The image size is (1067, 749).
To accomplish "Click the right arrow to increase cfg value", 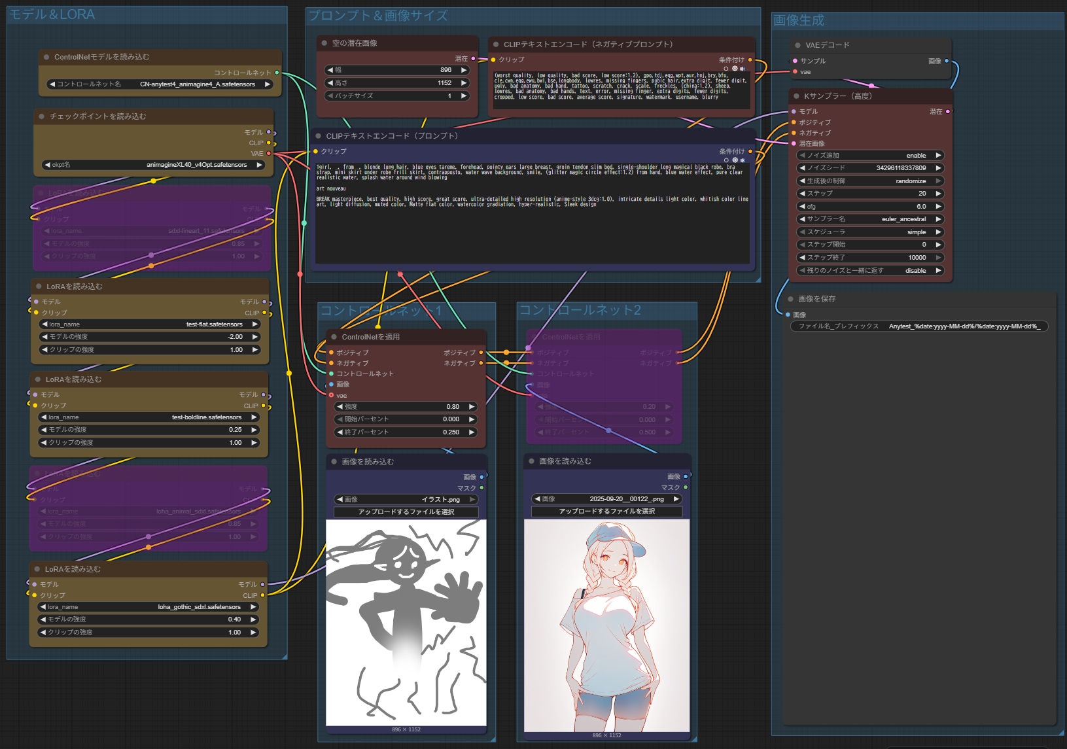I will pyautogui.click(x=938, y=206).
